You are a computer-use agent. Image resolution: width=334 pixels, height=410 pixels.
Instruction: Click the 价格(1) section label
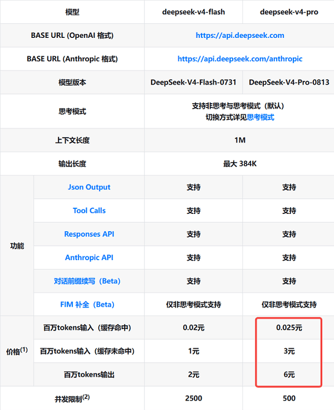pyautogui.click(x=17, y=351)
